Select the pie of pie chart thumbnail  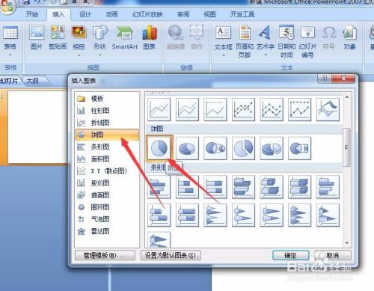(215, 148)
